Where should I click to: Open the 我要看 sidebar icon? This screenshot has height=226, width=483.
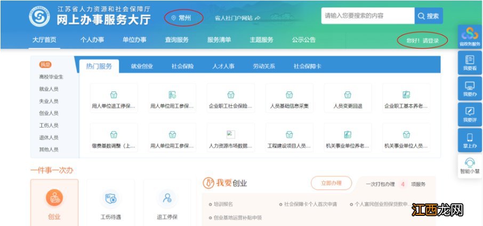470,63
